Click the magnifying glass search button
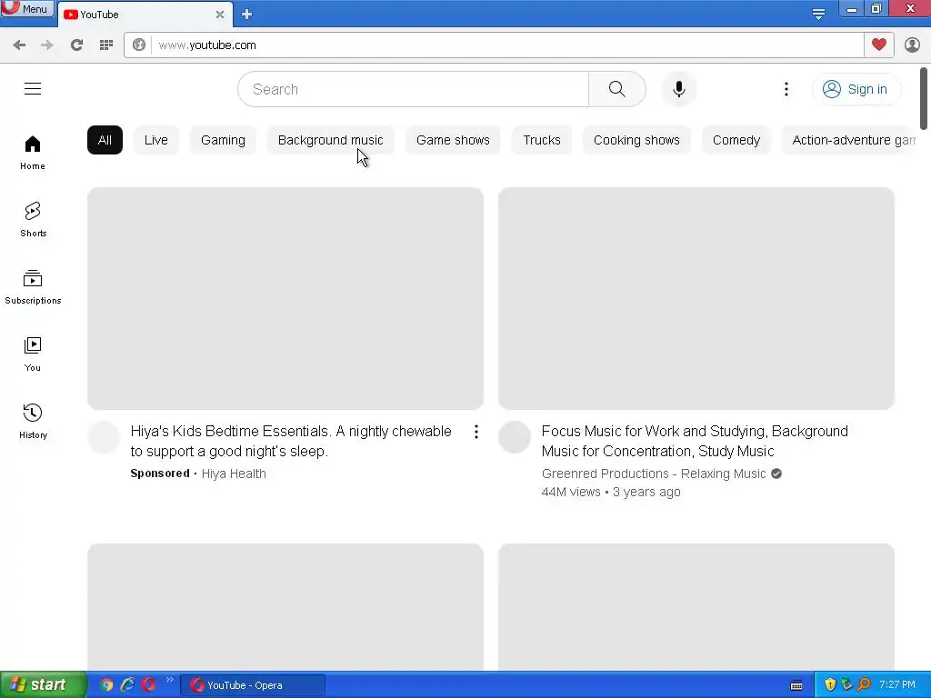Screen dimensions: 931x698 click(x=617, y=89)
